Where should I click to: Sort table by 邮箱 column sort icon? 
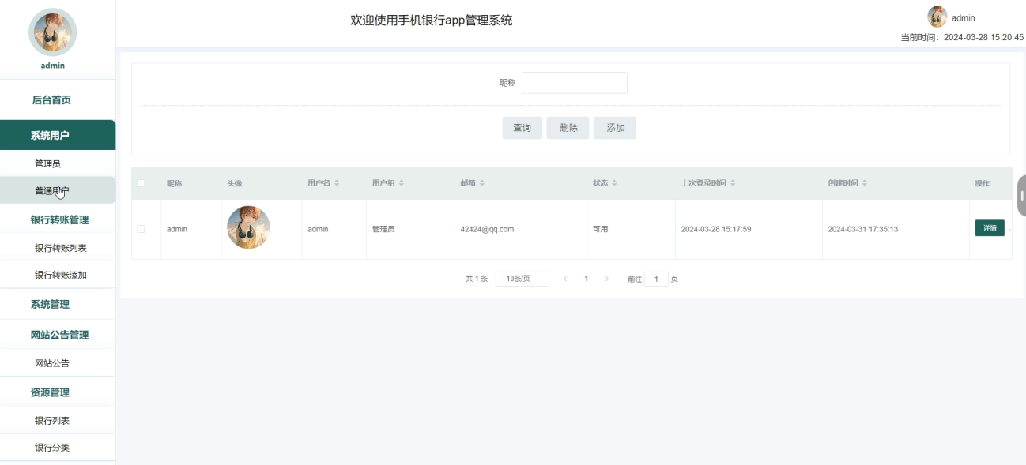[x=482, y=183]
